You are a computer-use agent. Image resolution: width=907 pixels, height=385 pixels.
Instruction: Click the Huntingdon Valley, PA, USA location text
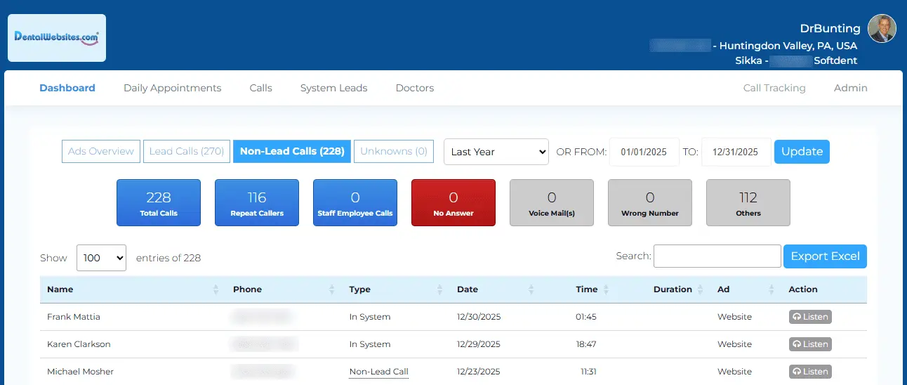pos(788,46)
